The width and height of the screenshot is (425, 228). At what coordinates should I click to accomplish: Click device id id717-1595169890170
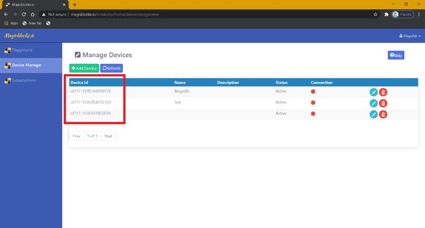pyautogui.click(x=91, y=91)
